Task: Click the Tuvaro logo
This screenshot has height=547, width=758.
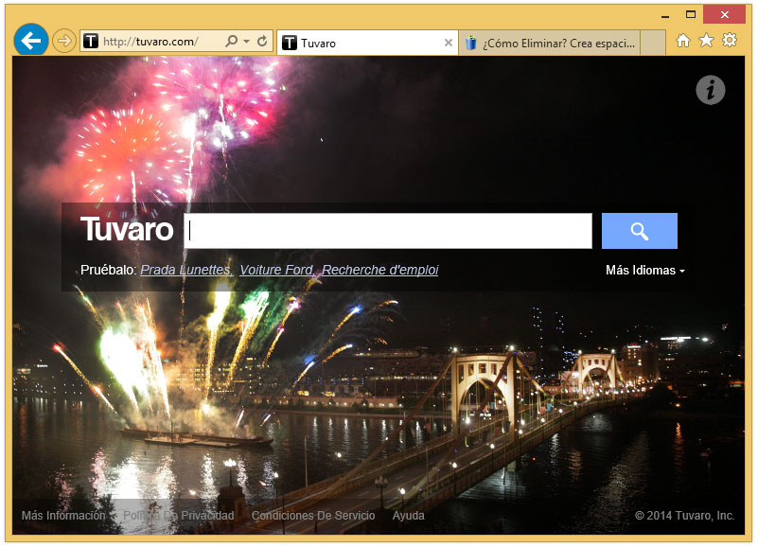Action: tap(127, 230)
